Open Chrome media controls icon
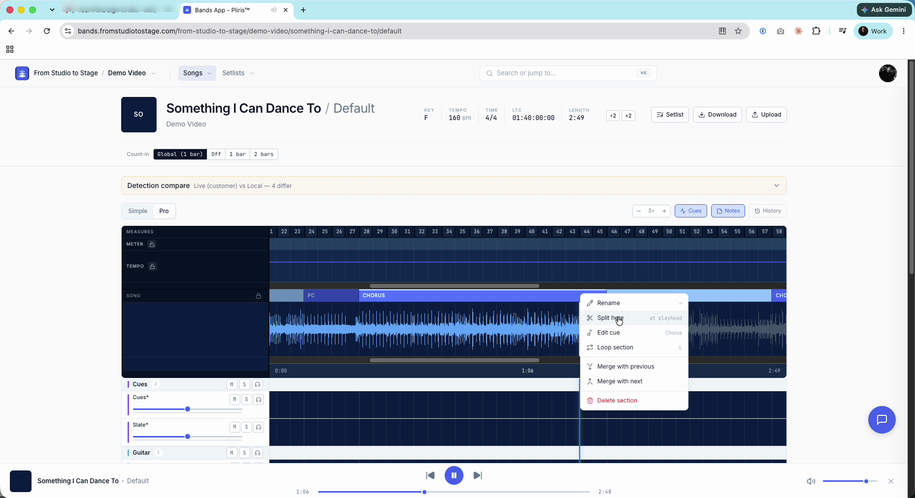The height and width of the screenshot is (498, 915). click(843, 31)
